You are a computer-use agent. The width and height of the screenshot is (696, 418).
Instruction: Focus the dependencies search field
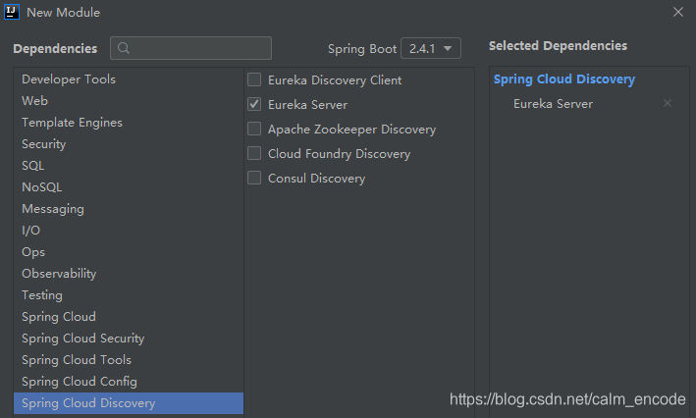[190, 48]
